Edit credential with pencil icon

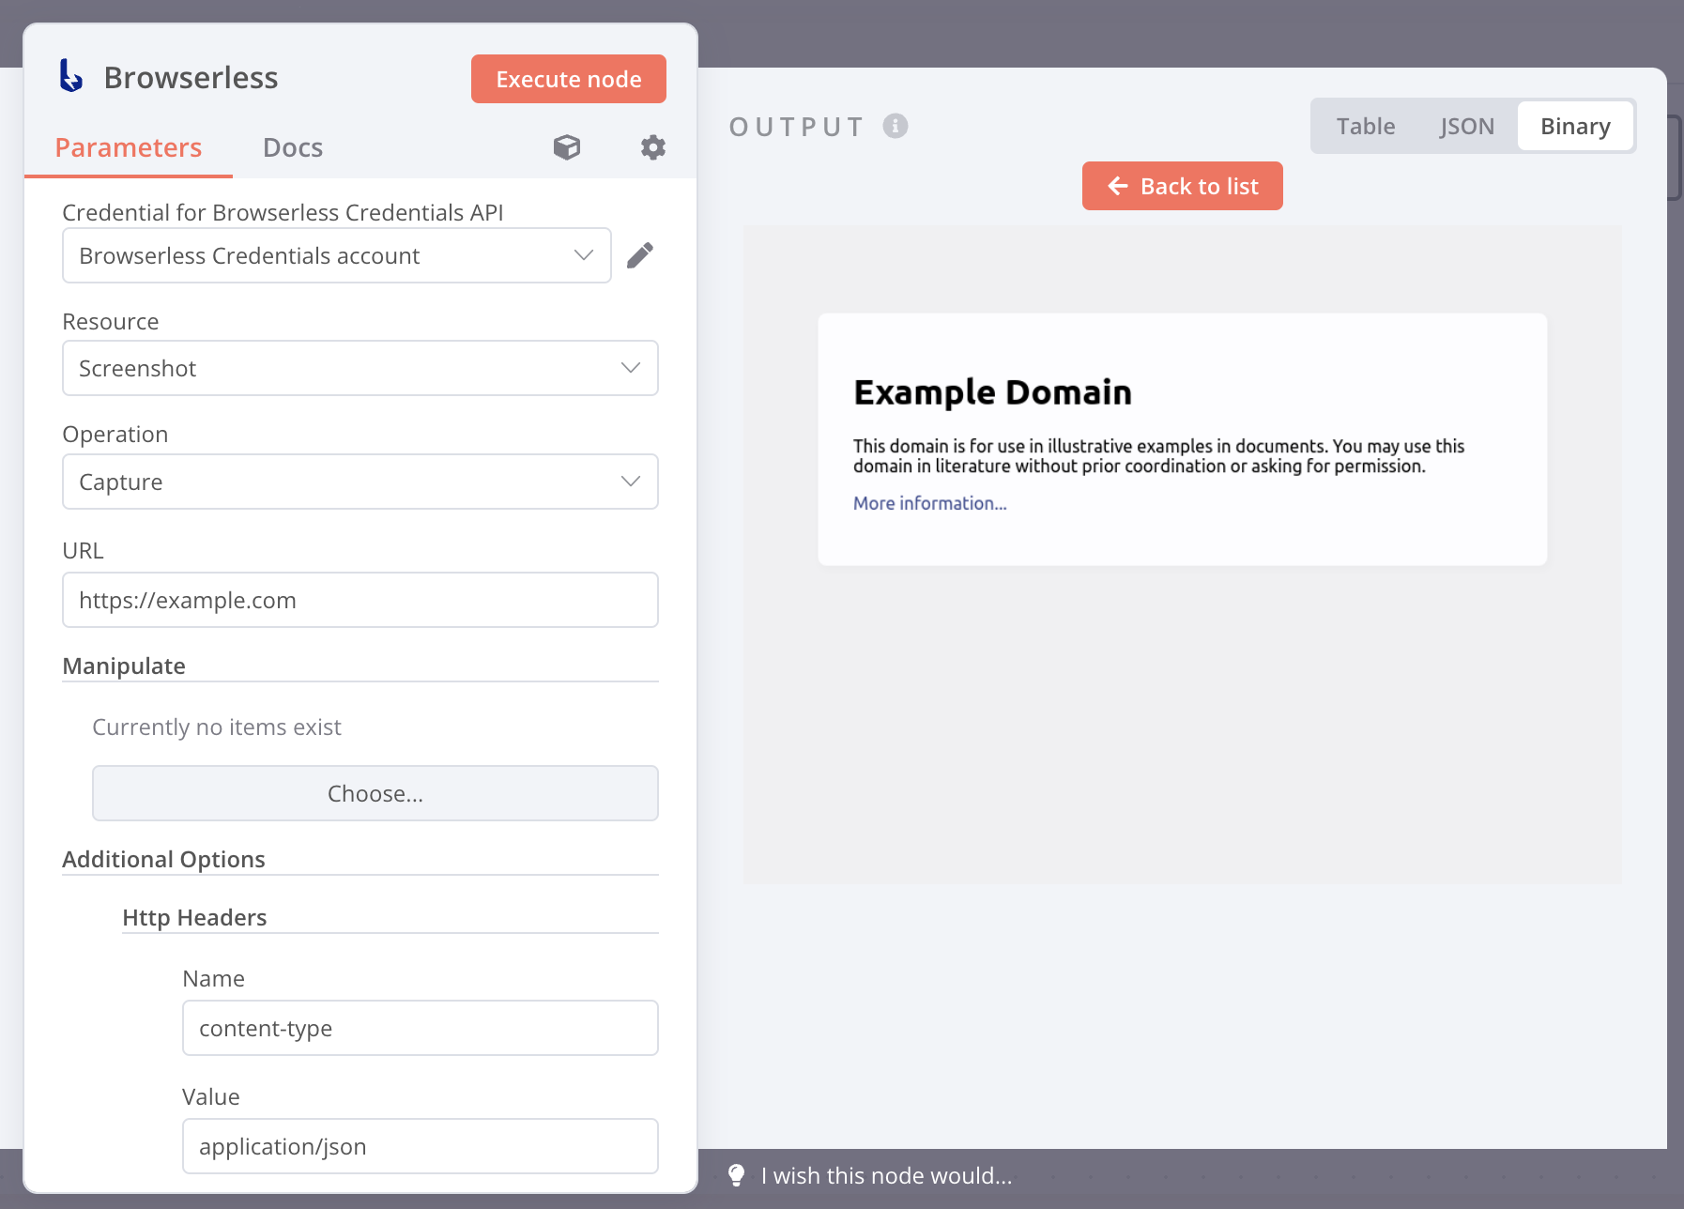pyautogui.click(x=640, y=255)
